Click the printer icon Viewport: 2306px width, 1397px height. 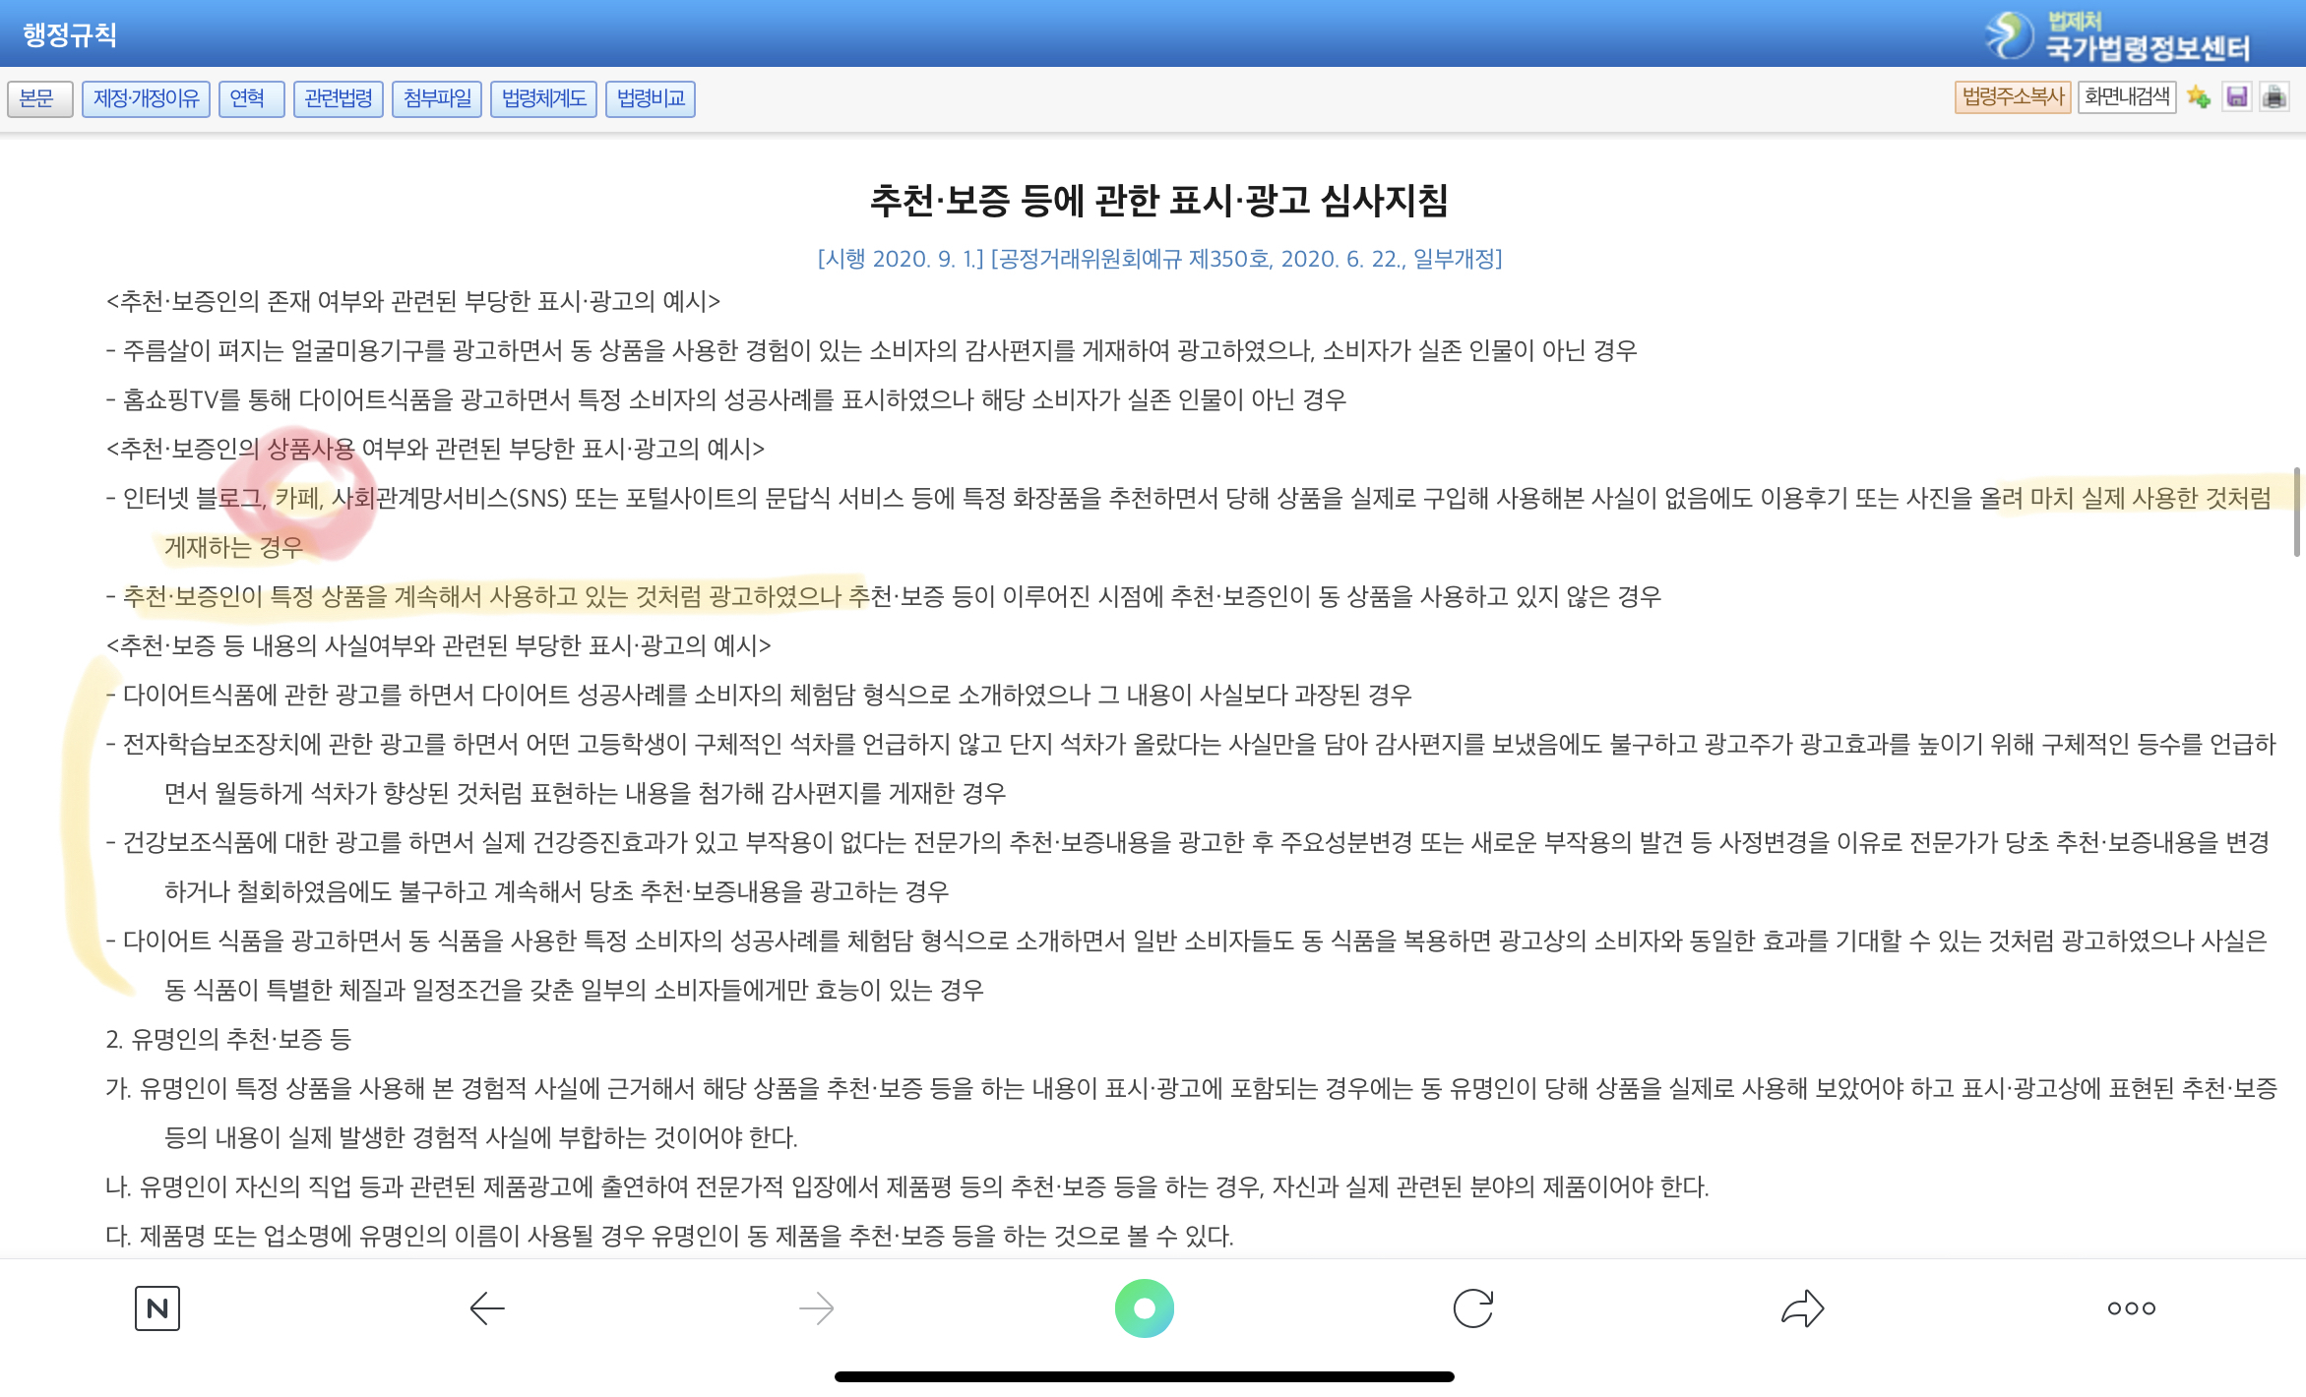(2275, 97)
